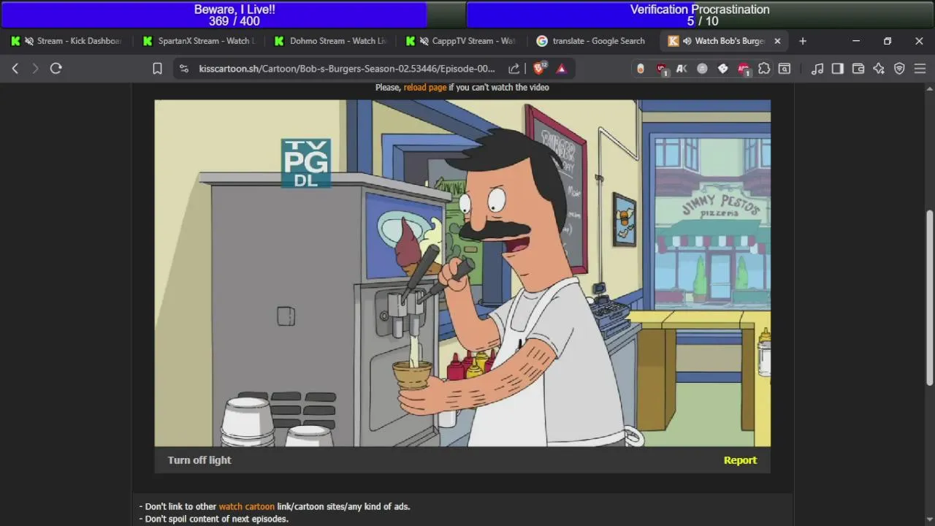The height and width of the screenshot is (526, 935).
Task: Open the orange mouse extension icon
Action: [641, 69]
